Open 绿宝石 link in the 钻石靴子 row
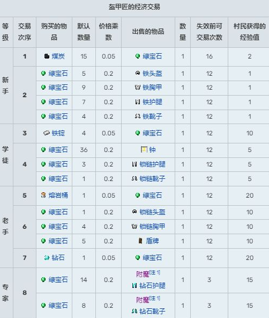 [58, 305]
